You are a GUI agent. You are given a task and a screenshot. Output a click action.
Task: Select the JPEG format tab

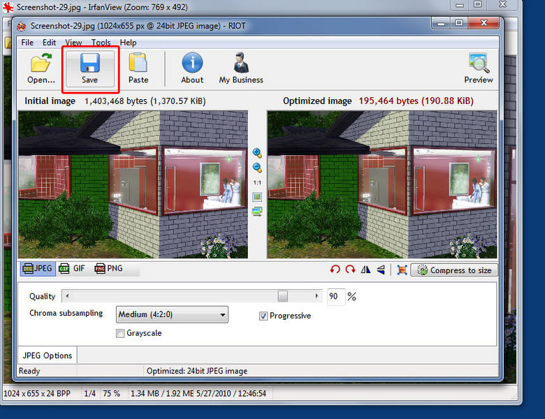[x=38, y=269]
